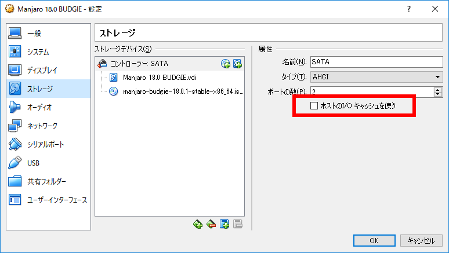Click the gear icon in title bar

[9, 9]
